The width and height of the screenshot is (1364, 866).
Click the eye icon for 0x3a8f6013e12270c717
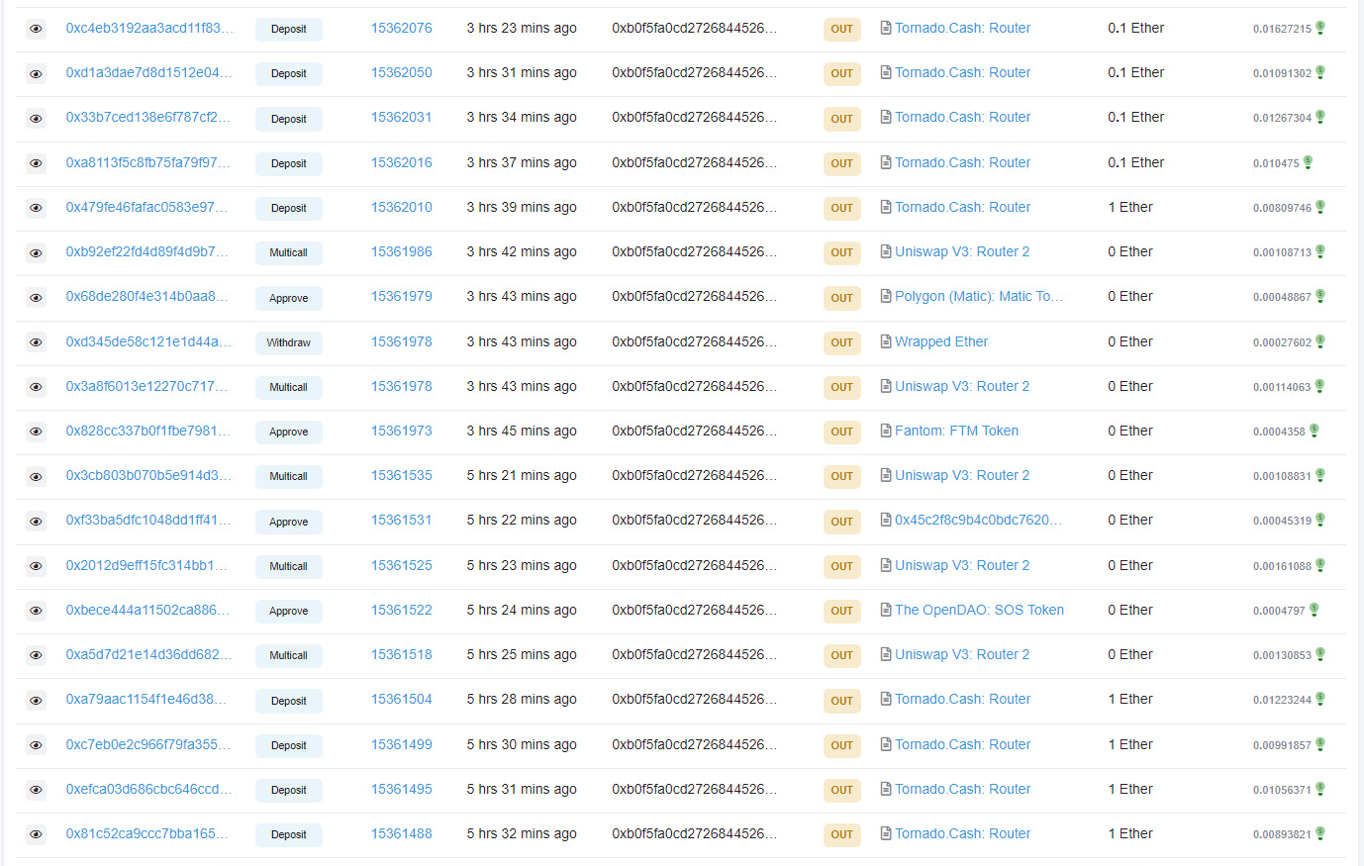click(36, 387)
